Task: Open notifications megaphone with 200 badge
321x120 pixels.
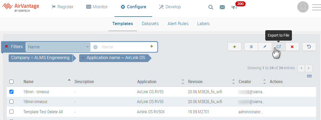Action: pyautogui.click(x=234, y=7)
